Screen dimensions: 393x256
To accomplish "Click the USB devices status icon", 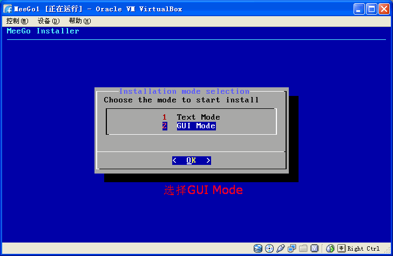I will 281,248.
